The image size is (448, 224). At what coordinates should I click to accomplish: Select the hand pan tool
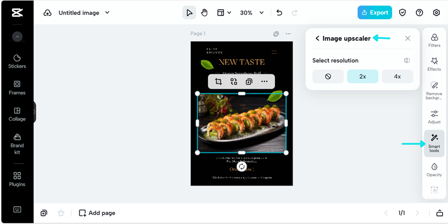click(x=204, y=13)
